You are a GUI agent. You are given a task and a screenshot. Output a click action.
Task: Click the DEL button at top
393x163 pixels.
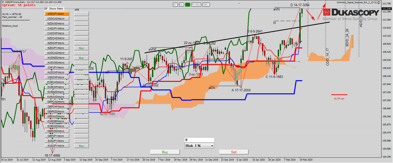pos(206,5)
